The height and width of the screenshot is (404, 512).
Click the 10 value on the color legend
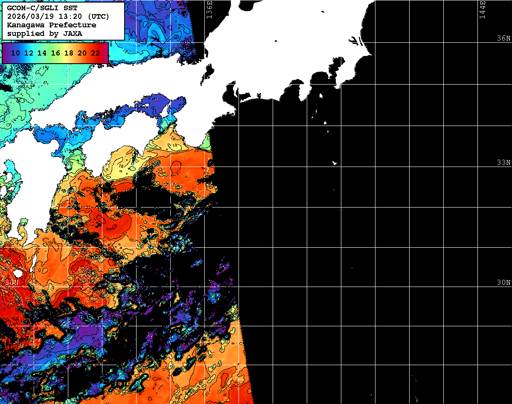pos(15,53)
